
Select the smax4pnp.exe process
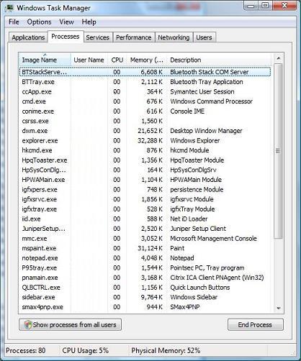(145, 307)
